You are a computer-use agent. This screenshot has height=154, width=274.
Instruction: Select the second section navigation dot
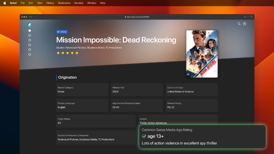coord(30,35)
